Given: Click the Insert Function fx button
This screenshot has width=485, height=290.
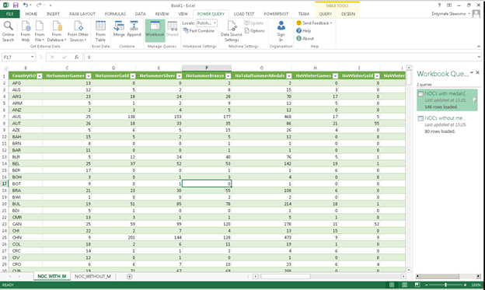Looking at the screenshot, I should point(76,57).
